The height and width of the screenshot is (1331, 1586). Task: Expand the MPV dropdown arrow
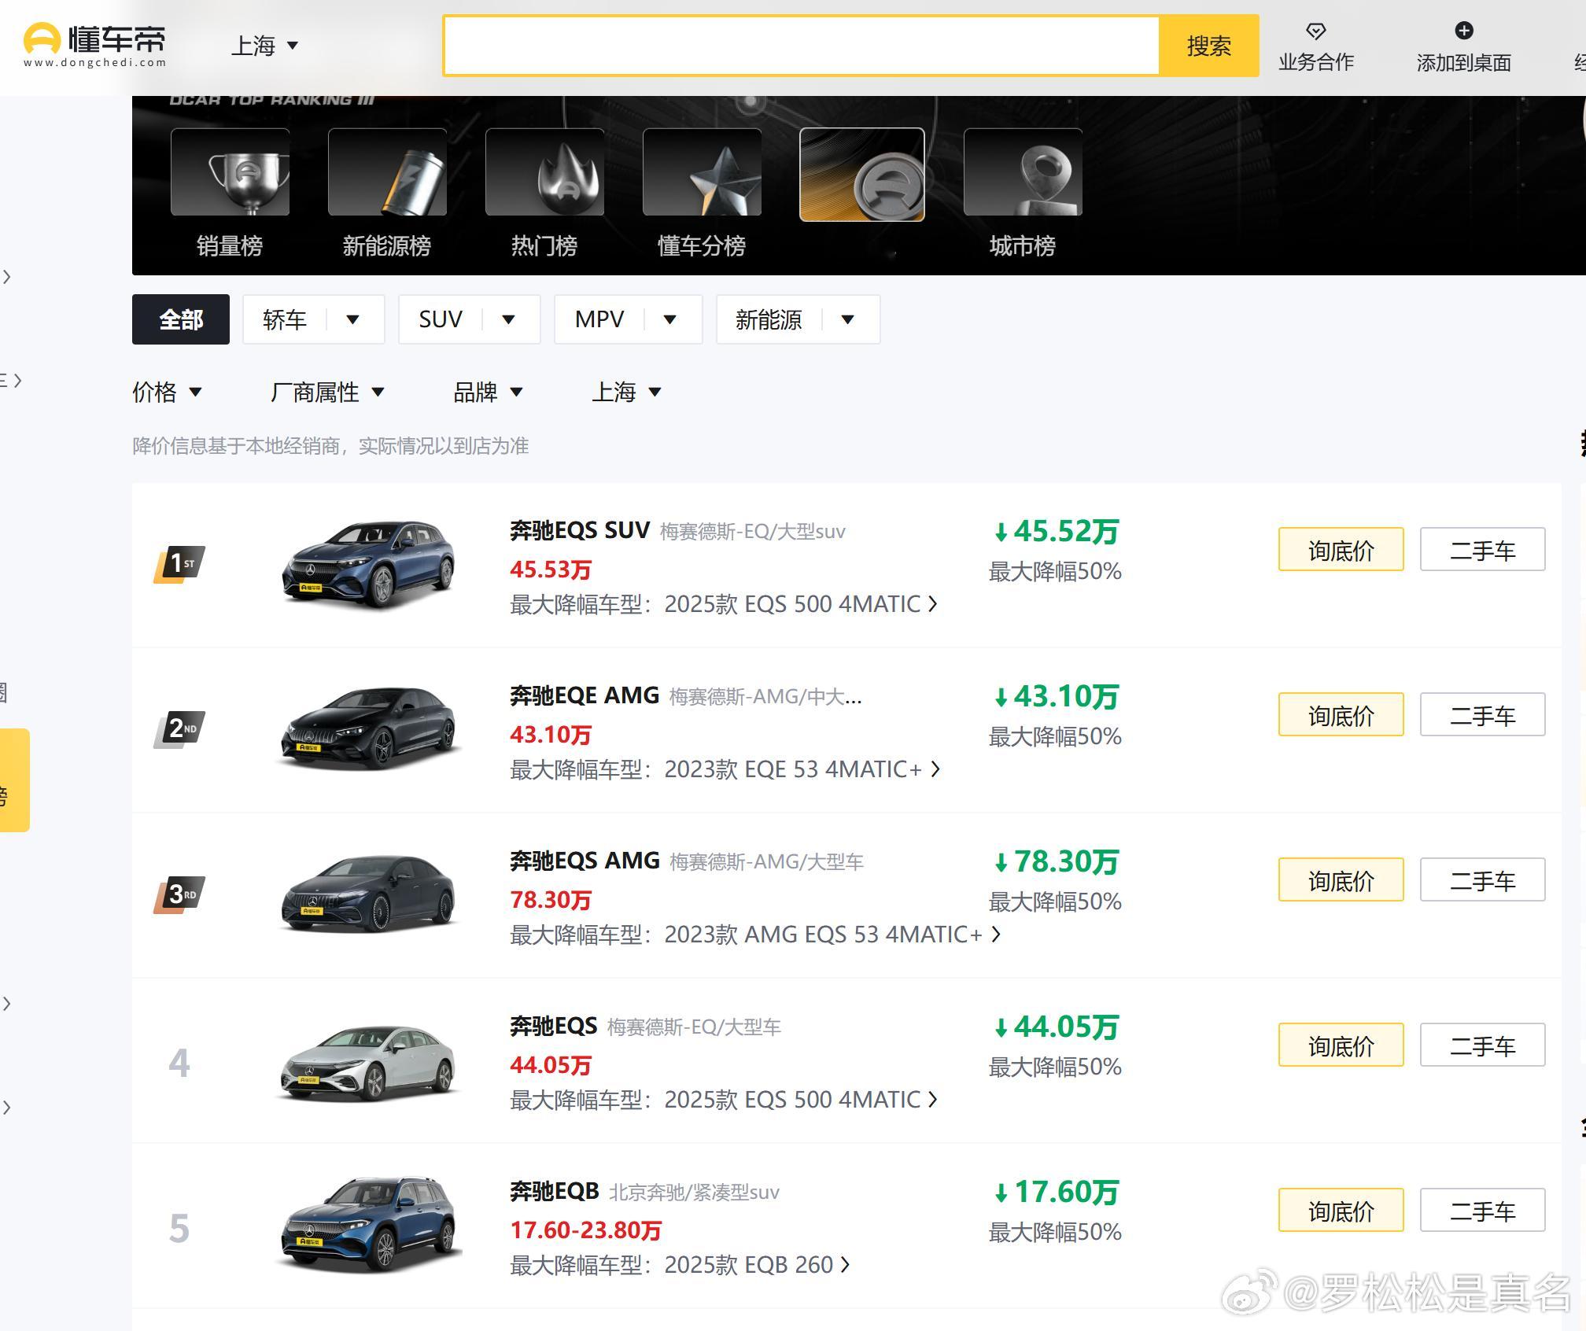tap(670, 319)
